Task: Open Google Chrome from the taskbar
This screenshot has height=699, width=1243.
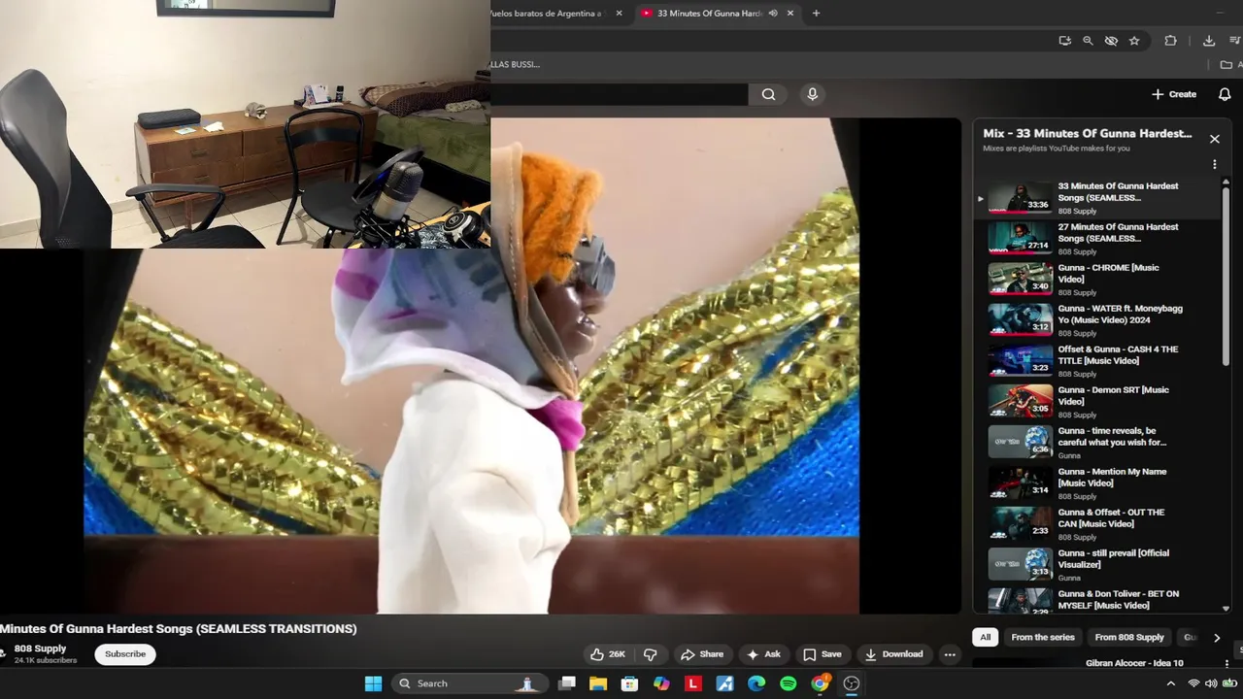Action: point(820,683)
